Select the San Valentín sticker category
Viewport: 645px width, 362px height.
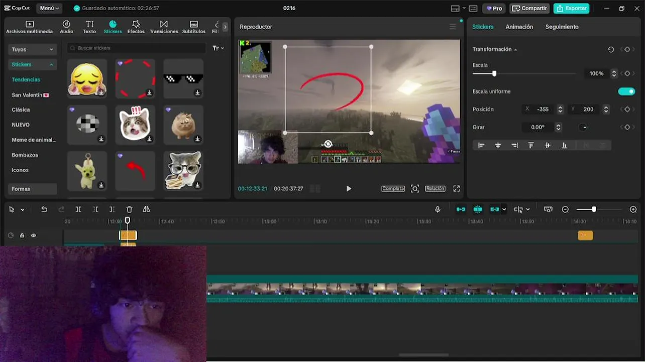click(30, 95)
